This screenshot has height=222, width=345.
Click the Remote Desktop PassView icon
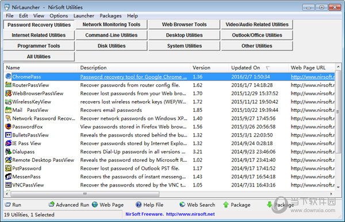8,160
